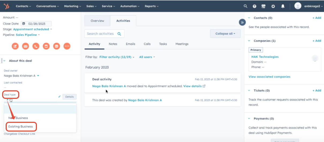Open the notifications bell
Screen dimensions: 324x142
click(283, 6)
